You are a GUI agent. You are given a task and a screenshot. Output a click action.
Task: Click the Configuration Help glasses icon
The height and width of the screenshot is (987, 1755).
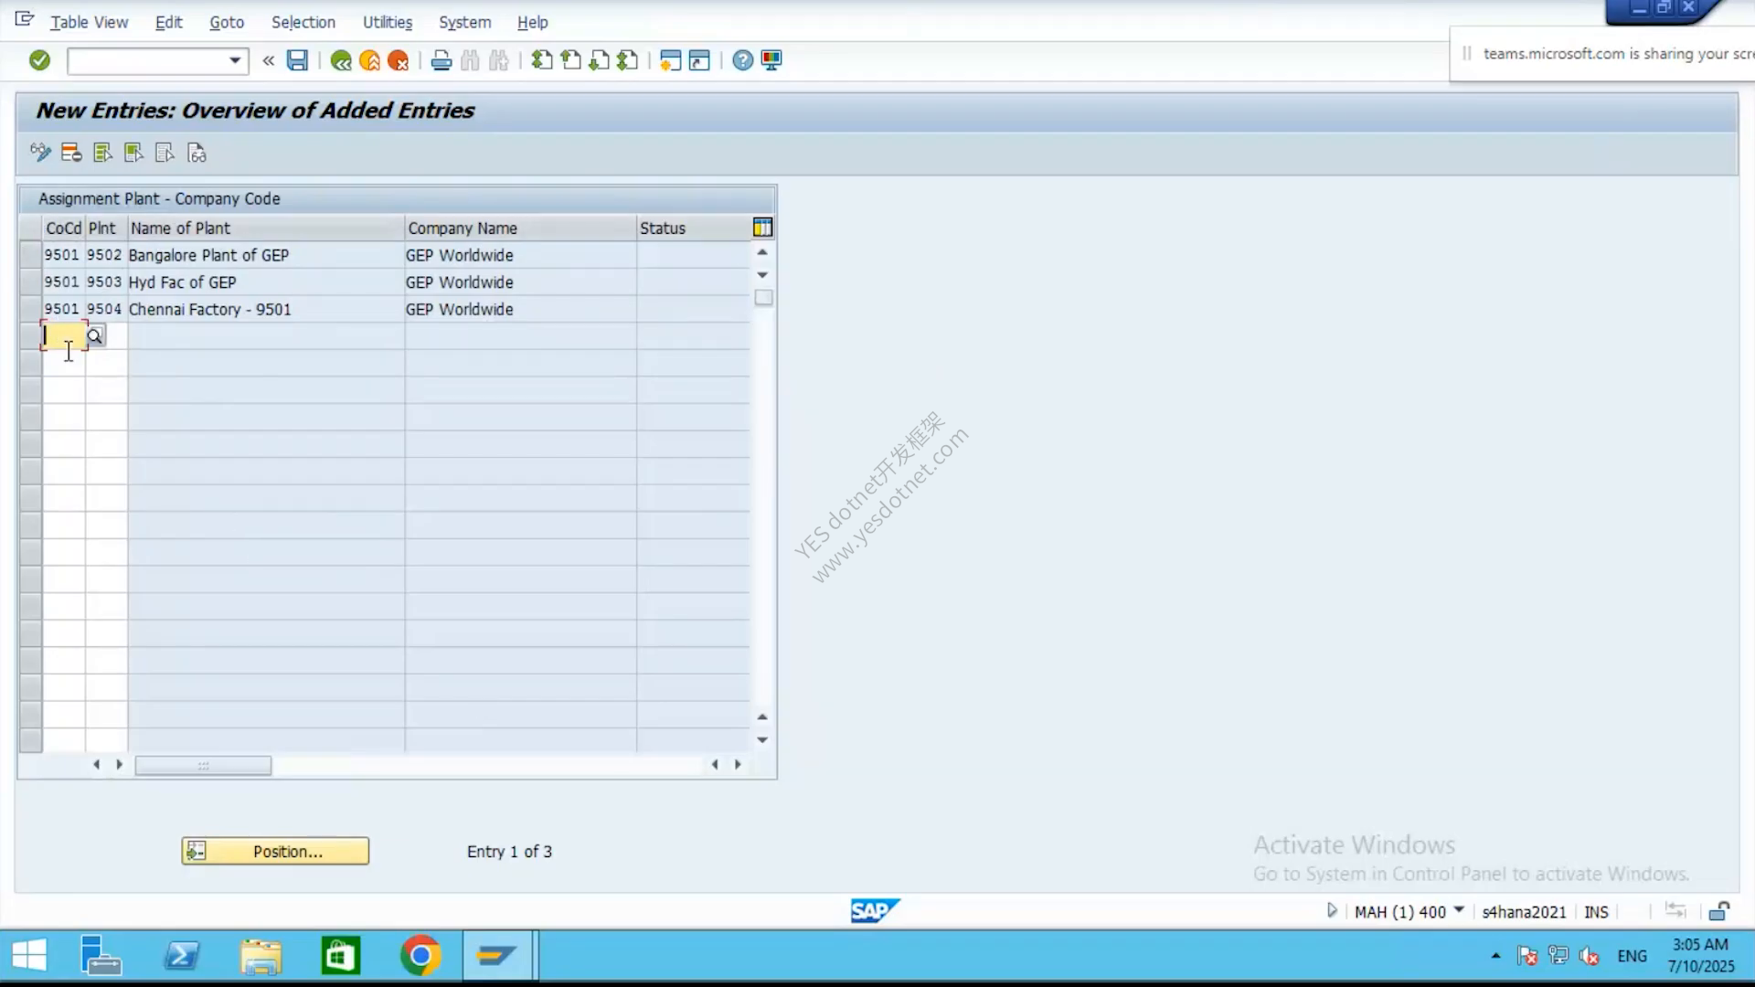197,153
